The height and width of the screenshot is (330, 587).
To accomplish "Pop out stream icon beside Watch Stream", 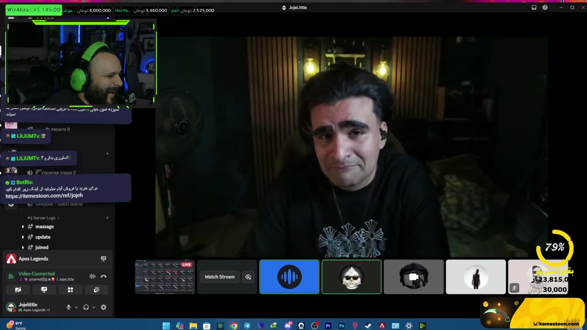I will tap(248, 277).
